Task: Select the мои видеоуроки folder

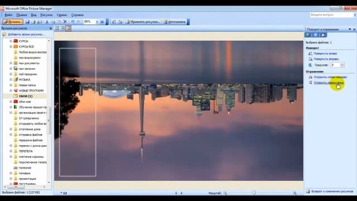Action: [30, 58]
